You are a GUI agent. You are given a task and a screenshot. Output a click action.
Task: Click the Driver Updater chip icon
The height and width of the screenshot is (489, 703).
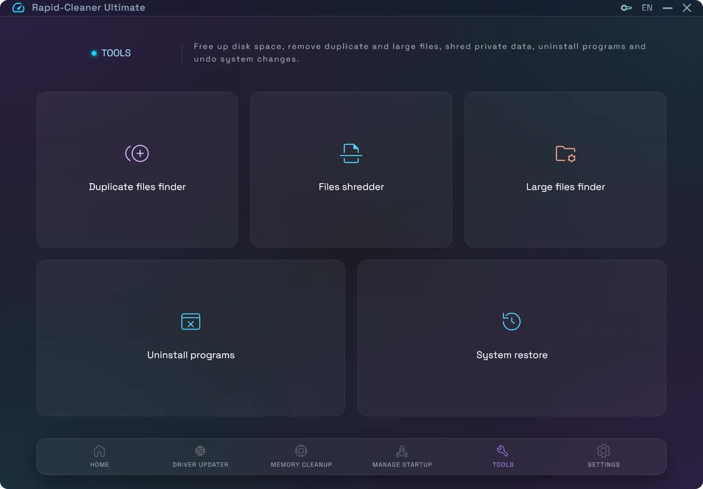click(x=200, y=450)
